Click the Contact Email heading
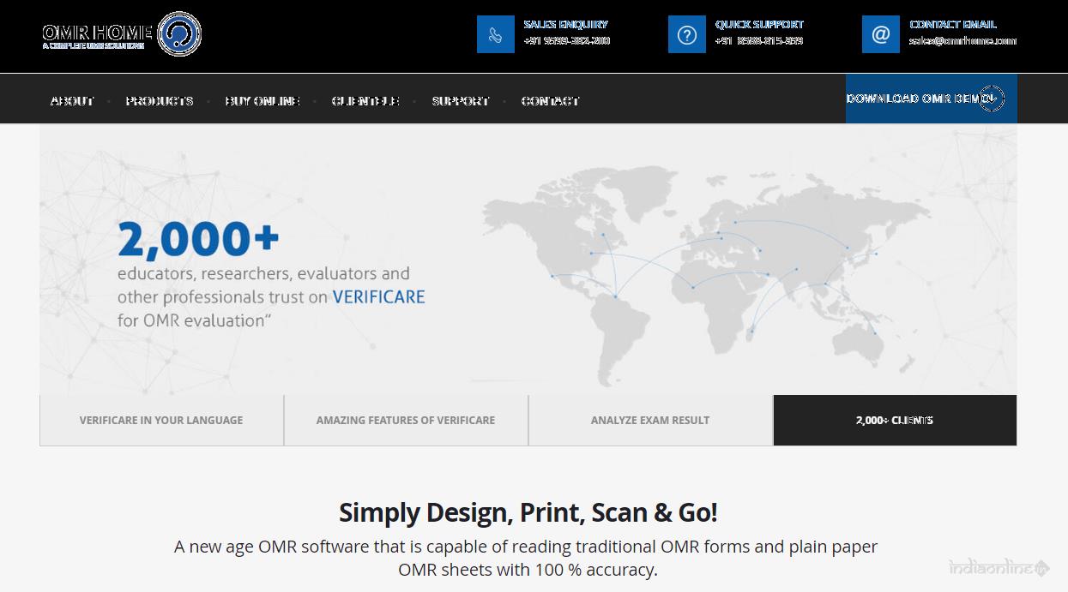 coord(953,24)
